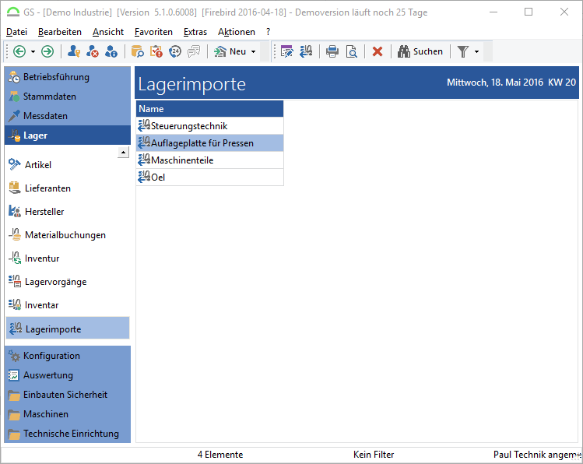Click the clipboard warning tasks icon
The width and height of the screenshot is (583, 464).
(x=156, y=51)
